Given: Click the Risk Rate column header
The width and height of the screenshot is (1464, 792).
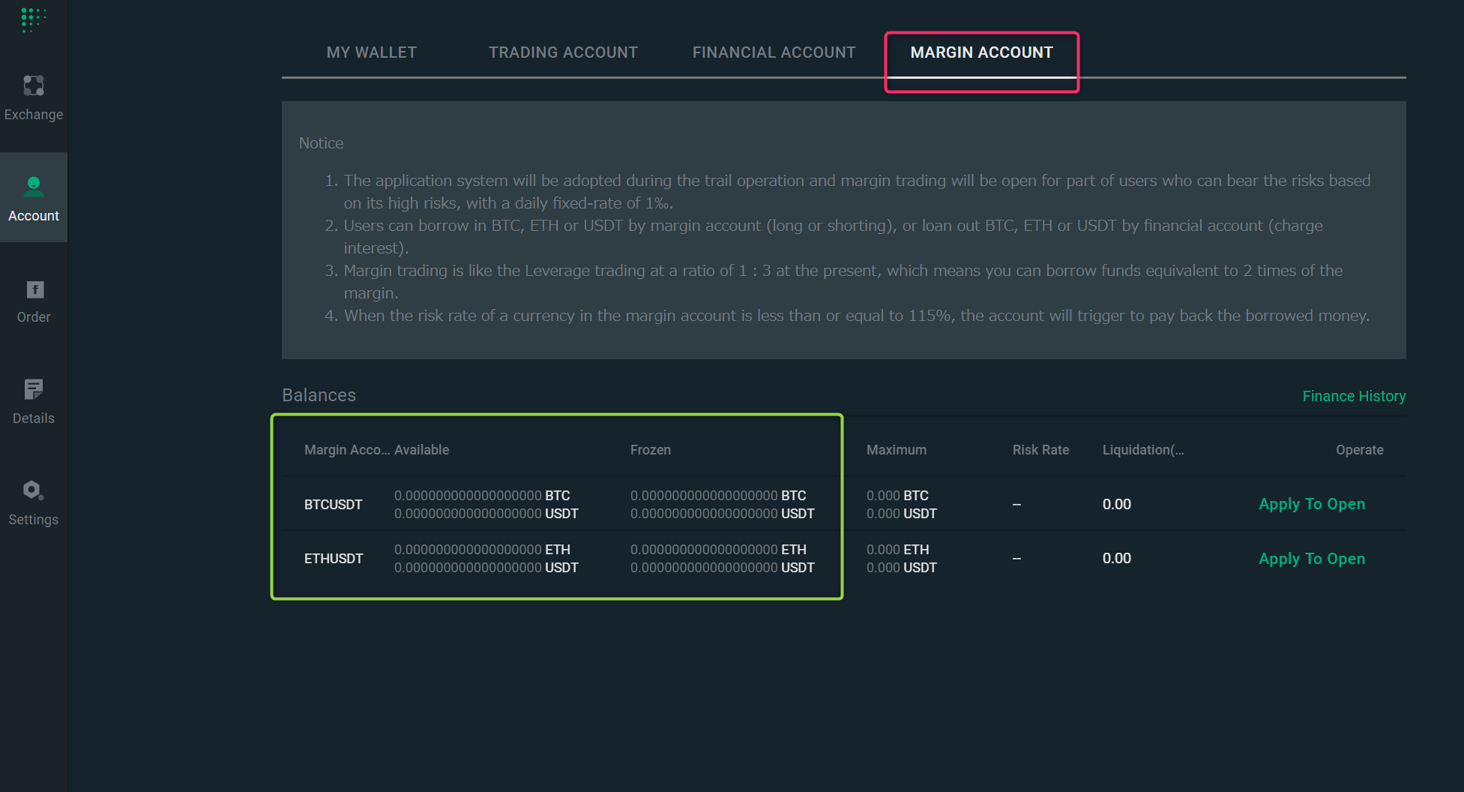Looking at the screenshot, I should click(1041, 450).
